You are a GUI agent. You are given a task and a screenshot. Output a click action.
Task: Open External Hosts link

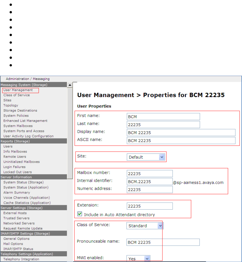click(x=15, y=213)
